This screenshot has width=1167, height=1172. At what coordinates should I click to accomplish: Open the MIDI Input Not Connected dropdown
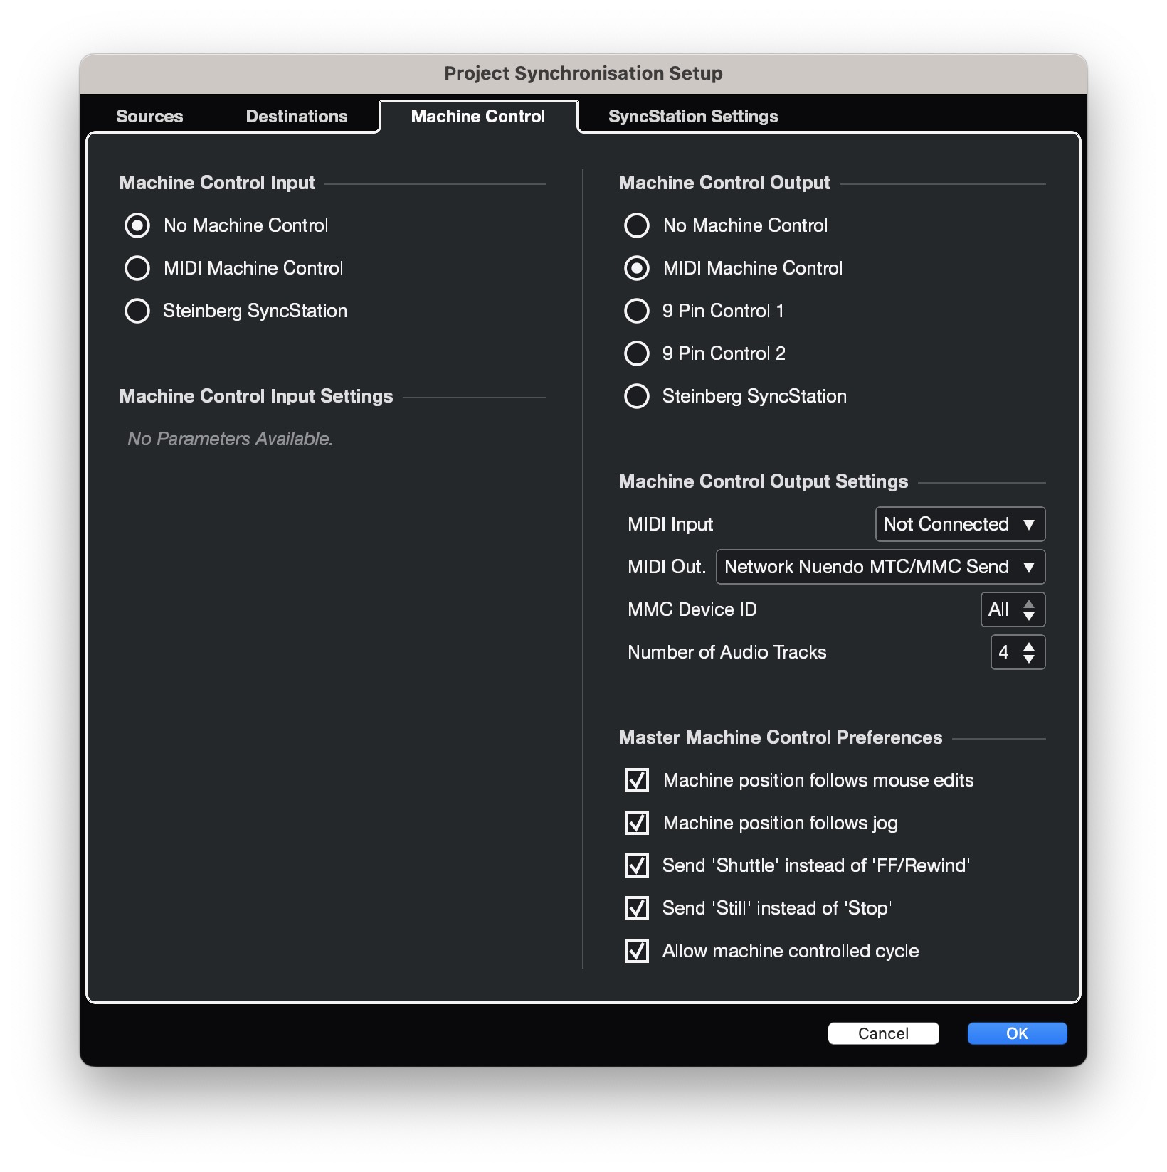tap(960, 524)
